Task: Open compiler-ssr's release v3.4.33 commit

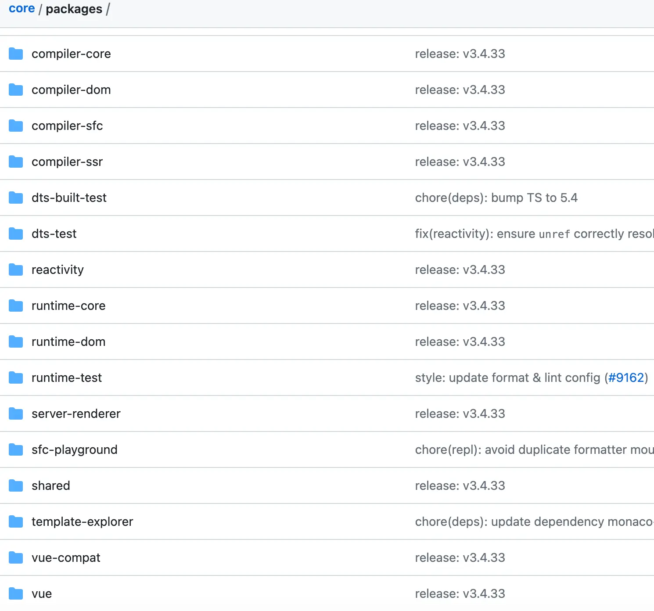Action: pyautogui.click(x=460, y=162)
